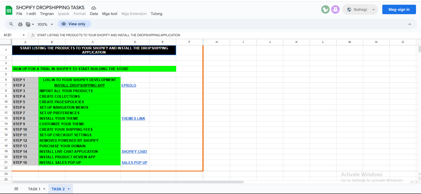Image resolution: width=421 pixels, height=194 pixels.
Task: Open the Mga tool menu
Action: pyautogui.click(x=110, y=14)
